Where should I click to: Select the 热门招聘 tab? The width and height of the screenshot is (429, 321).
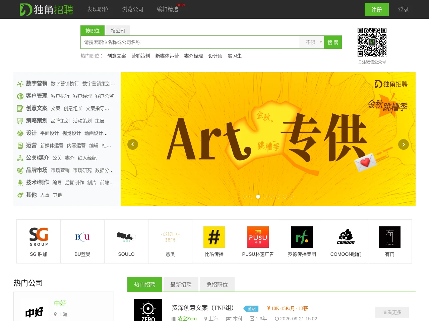click(x=145, y=285)
